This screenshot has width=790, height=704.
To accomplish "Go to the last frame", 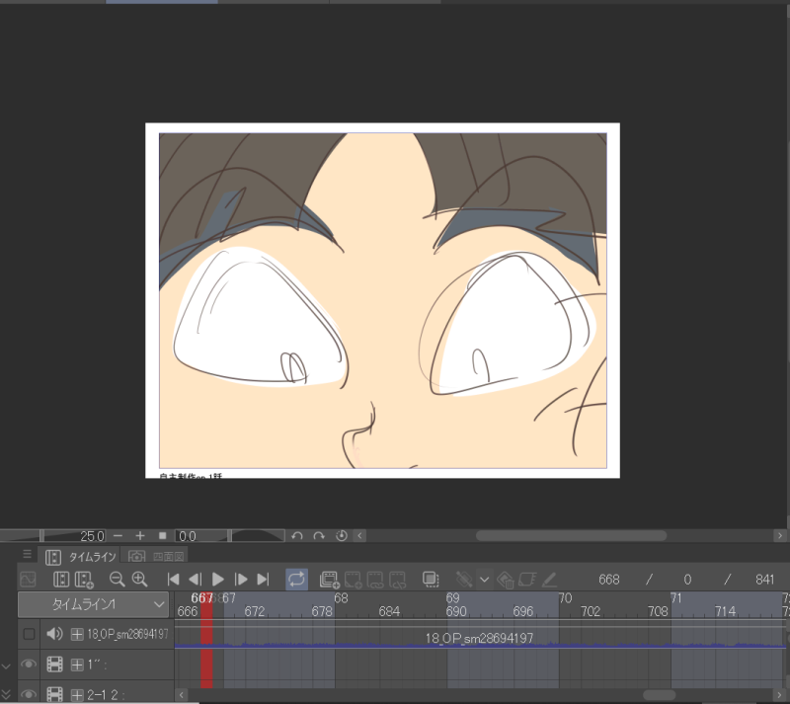I will (x=263, y=580).
